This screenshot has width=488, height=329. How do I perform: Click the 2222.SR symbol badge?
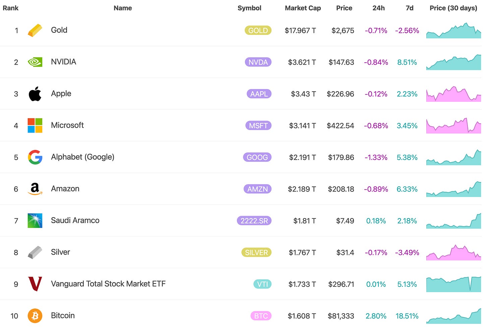point(254,221)
